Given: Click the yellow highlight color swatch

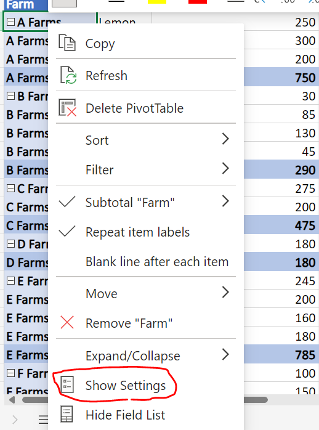Looking at the screenshot, I should 157,2.
